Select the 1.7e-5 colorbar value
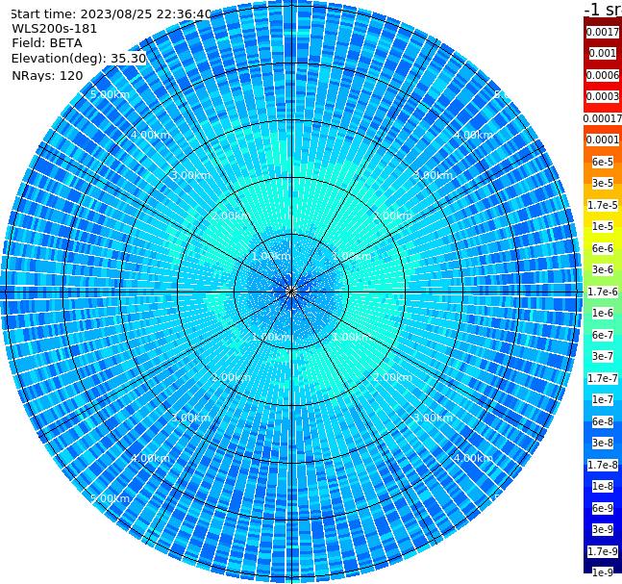 (x=603, y=205)
